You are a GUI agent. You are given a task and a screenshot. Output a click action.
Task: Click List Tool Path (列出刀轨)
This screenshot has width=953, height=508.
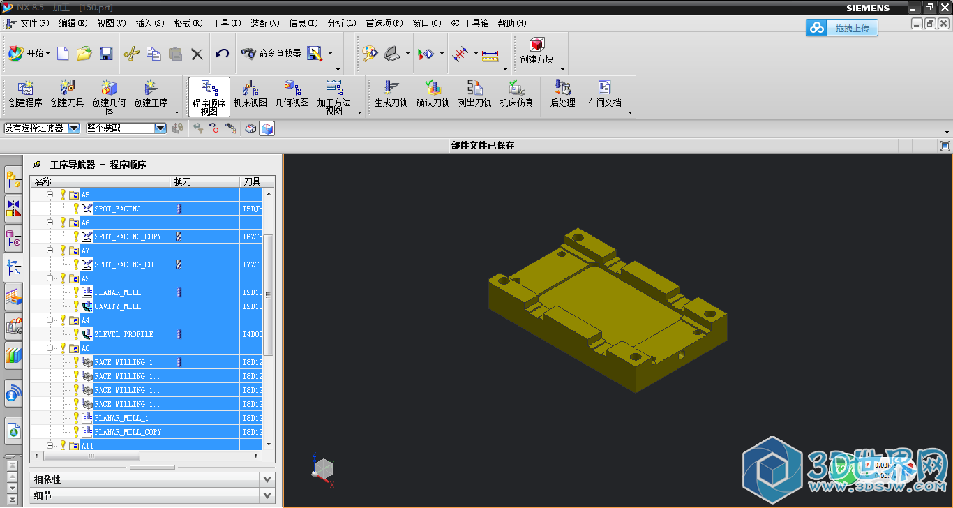click(474, 94)
